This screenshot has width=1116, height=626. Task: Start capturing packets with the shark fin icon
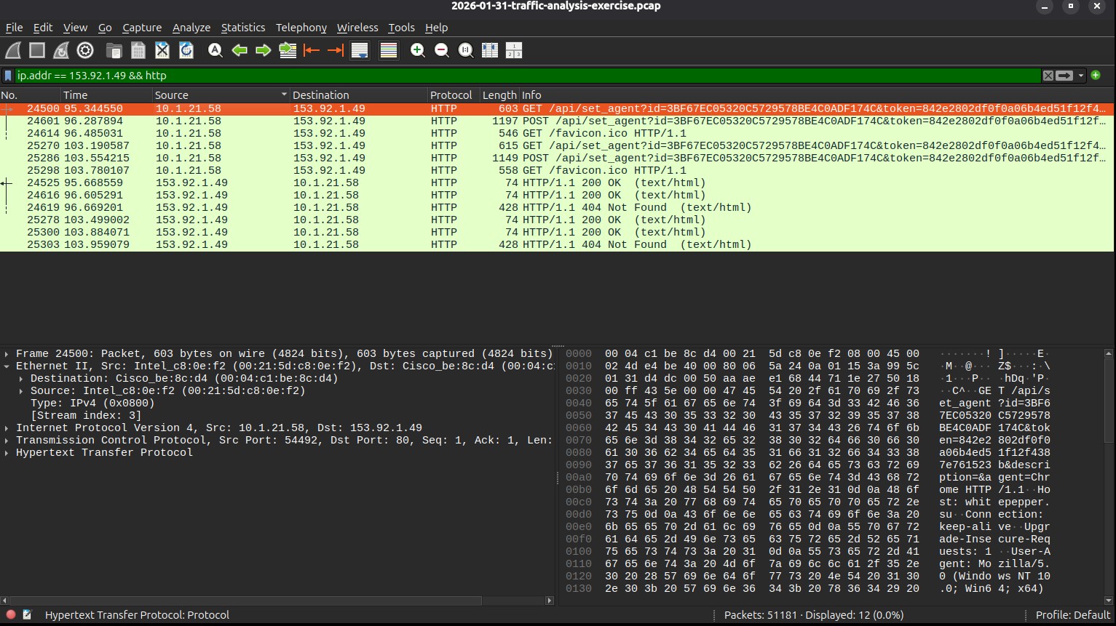click(13, 50)
